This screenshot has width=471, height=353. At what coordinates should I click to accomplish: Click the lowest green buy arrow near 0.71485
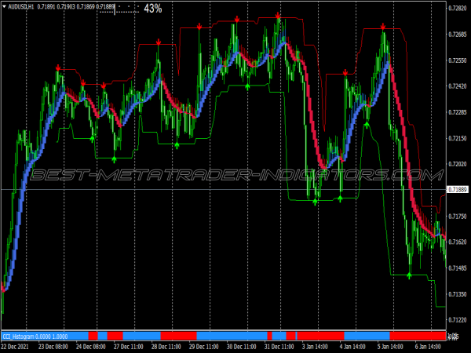coord(409,275)
